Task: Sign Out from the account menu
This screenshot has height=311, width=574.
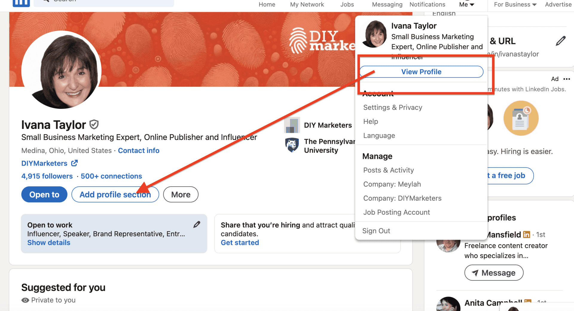Action: tap(376, 231)
